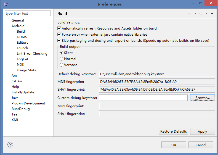Open the back history dropdown arrow
The image size is (218, 155).
[195, 14]
